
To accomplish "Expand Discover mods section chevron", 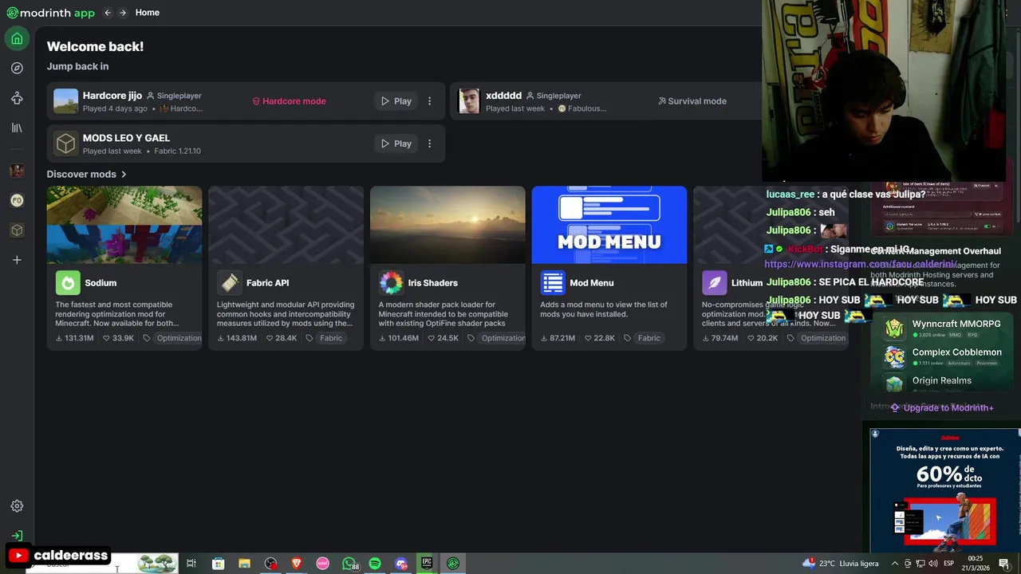I will (x=124, y=174).
